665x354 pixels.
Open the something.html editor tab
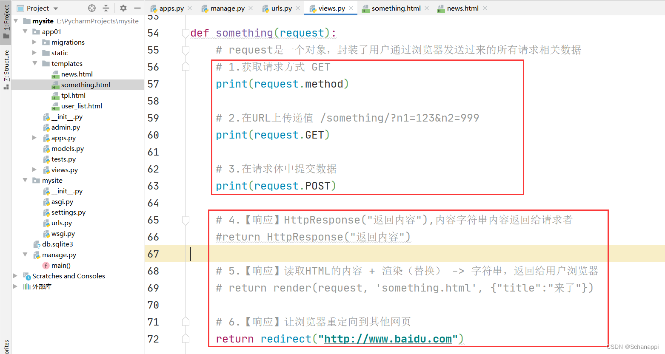(396, 8)
